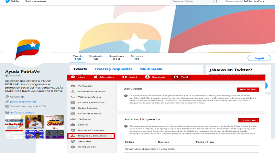Go to Inicio in Twitter header
The image size is (275, 153).
pyautogui.click(x=15, y=1)
